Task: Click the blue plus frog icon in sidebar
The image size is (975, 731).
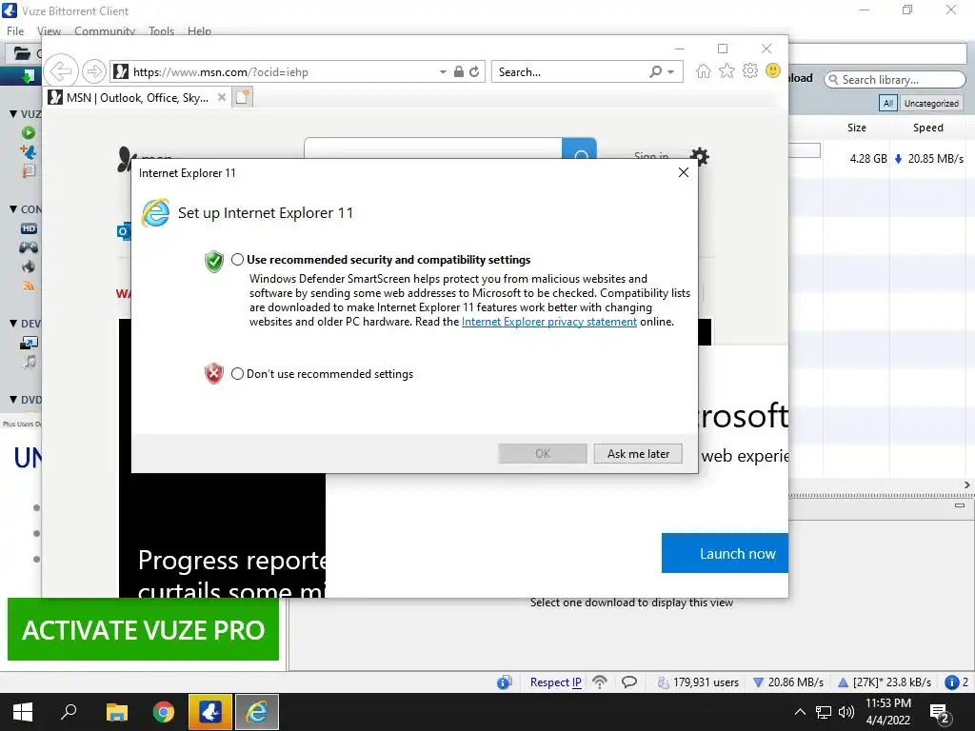Action: tap(29, 151)
